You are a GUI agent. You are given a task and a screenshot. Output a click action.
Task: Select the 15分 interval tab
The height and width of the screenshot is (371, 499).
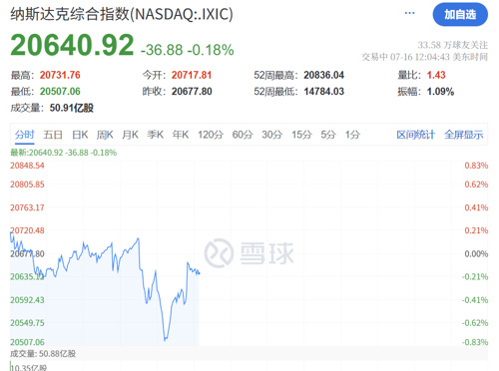pos(301,135)
